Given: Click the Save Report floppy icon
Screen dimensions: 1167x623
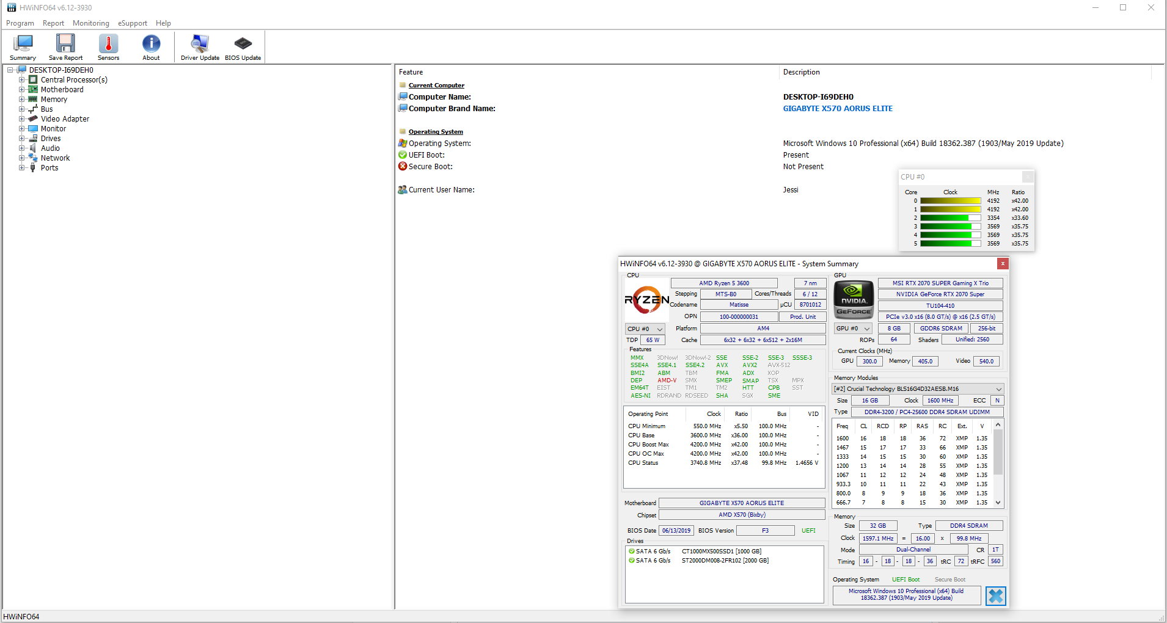Looking at the screenshot, I should 65,43.
